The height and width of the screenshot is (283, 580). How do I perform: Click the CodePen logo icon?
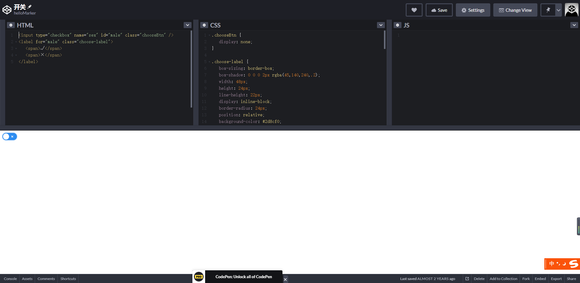click(x=7, y=10)
